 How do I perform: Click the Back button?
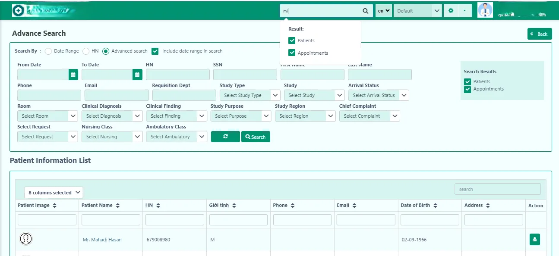pyautogui.click(x=540, y=34)
